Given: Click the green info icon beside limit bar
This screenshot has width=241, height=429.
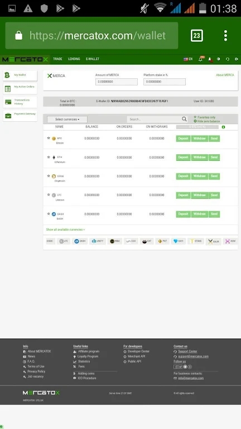Looking at the screenshot, I should click(224, 127).
